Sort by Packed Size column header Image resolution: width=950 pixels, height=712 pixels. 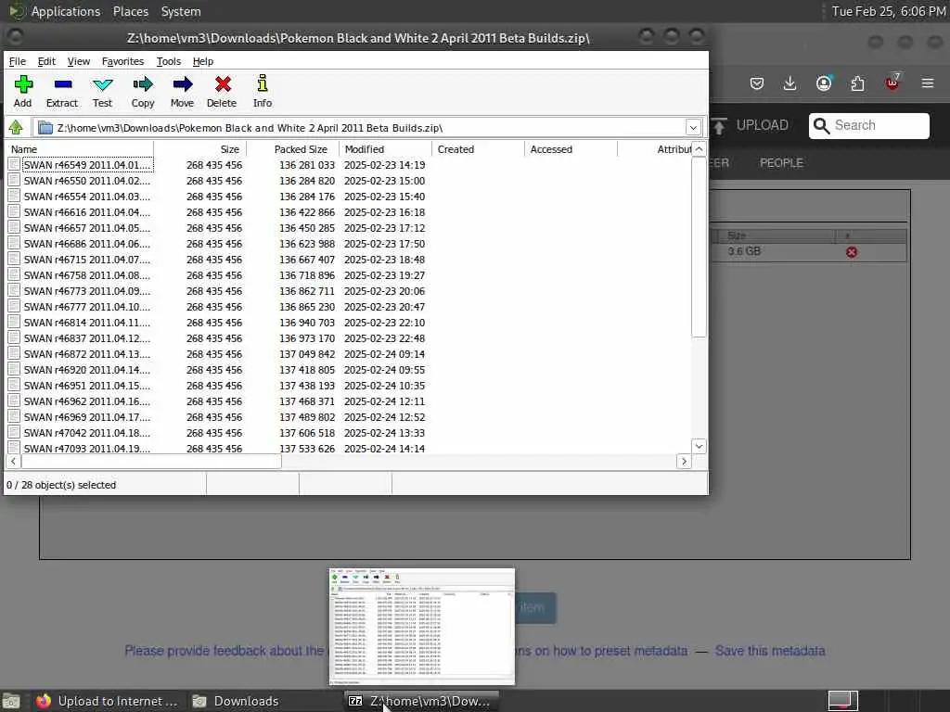(292, 149)
